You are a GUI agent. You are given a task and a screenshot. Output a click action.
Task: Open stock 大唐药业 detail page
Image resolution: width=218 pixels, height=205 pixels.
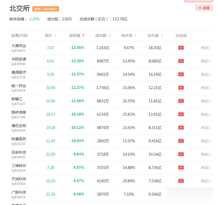coord(19,46)
